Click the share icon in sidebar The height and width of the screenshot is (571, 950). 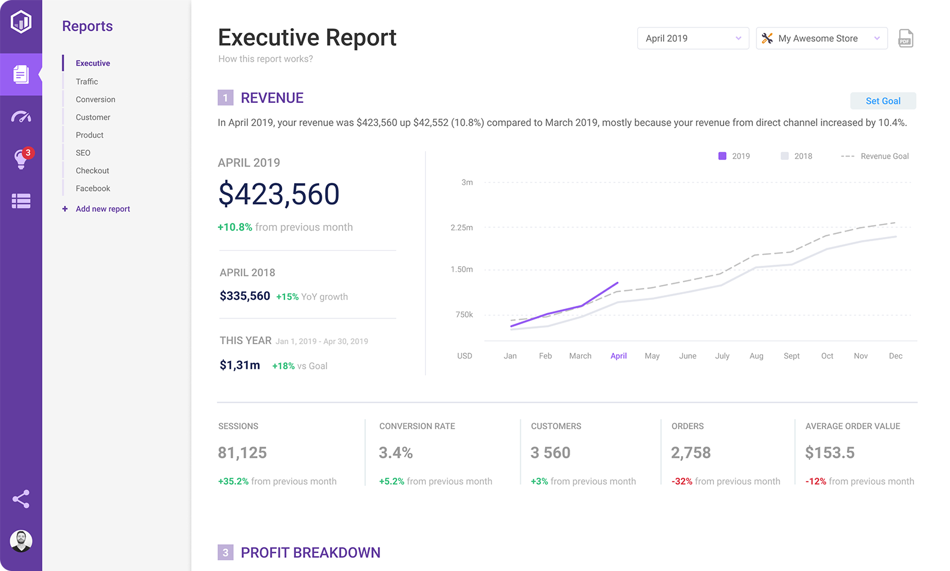tap(21, 499)
